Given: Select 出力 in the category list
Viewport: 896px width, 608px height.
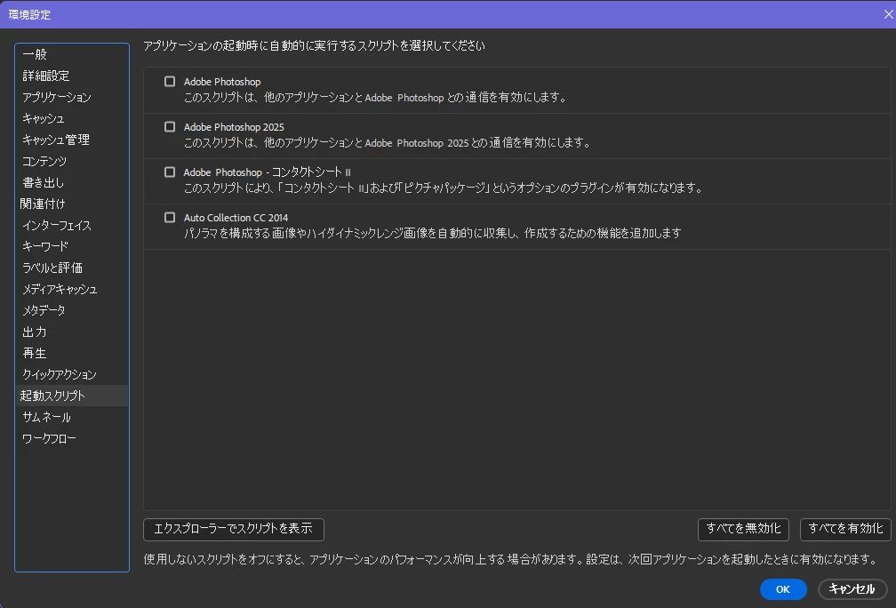Looking at the screenshot, I should (x=72, y=332).
